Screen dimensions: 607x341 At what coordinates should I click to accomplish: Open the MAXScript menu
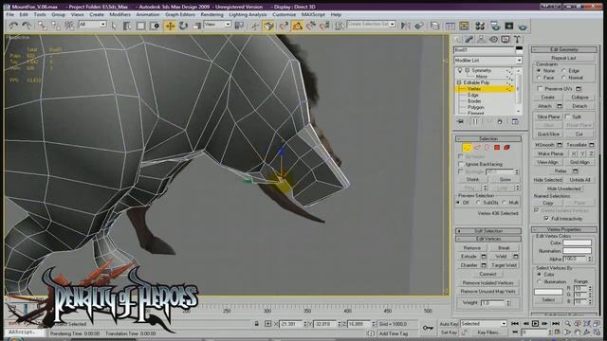(313, 15)
